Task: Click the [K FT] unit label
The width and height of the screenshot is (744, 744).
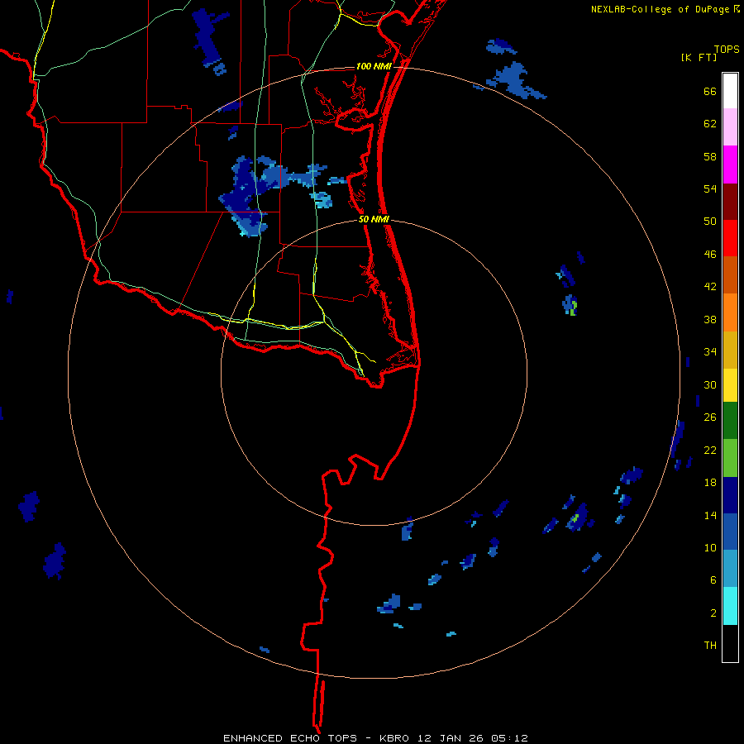Action: (699, 57)
